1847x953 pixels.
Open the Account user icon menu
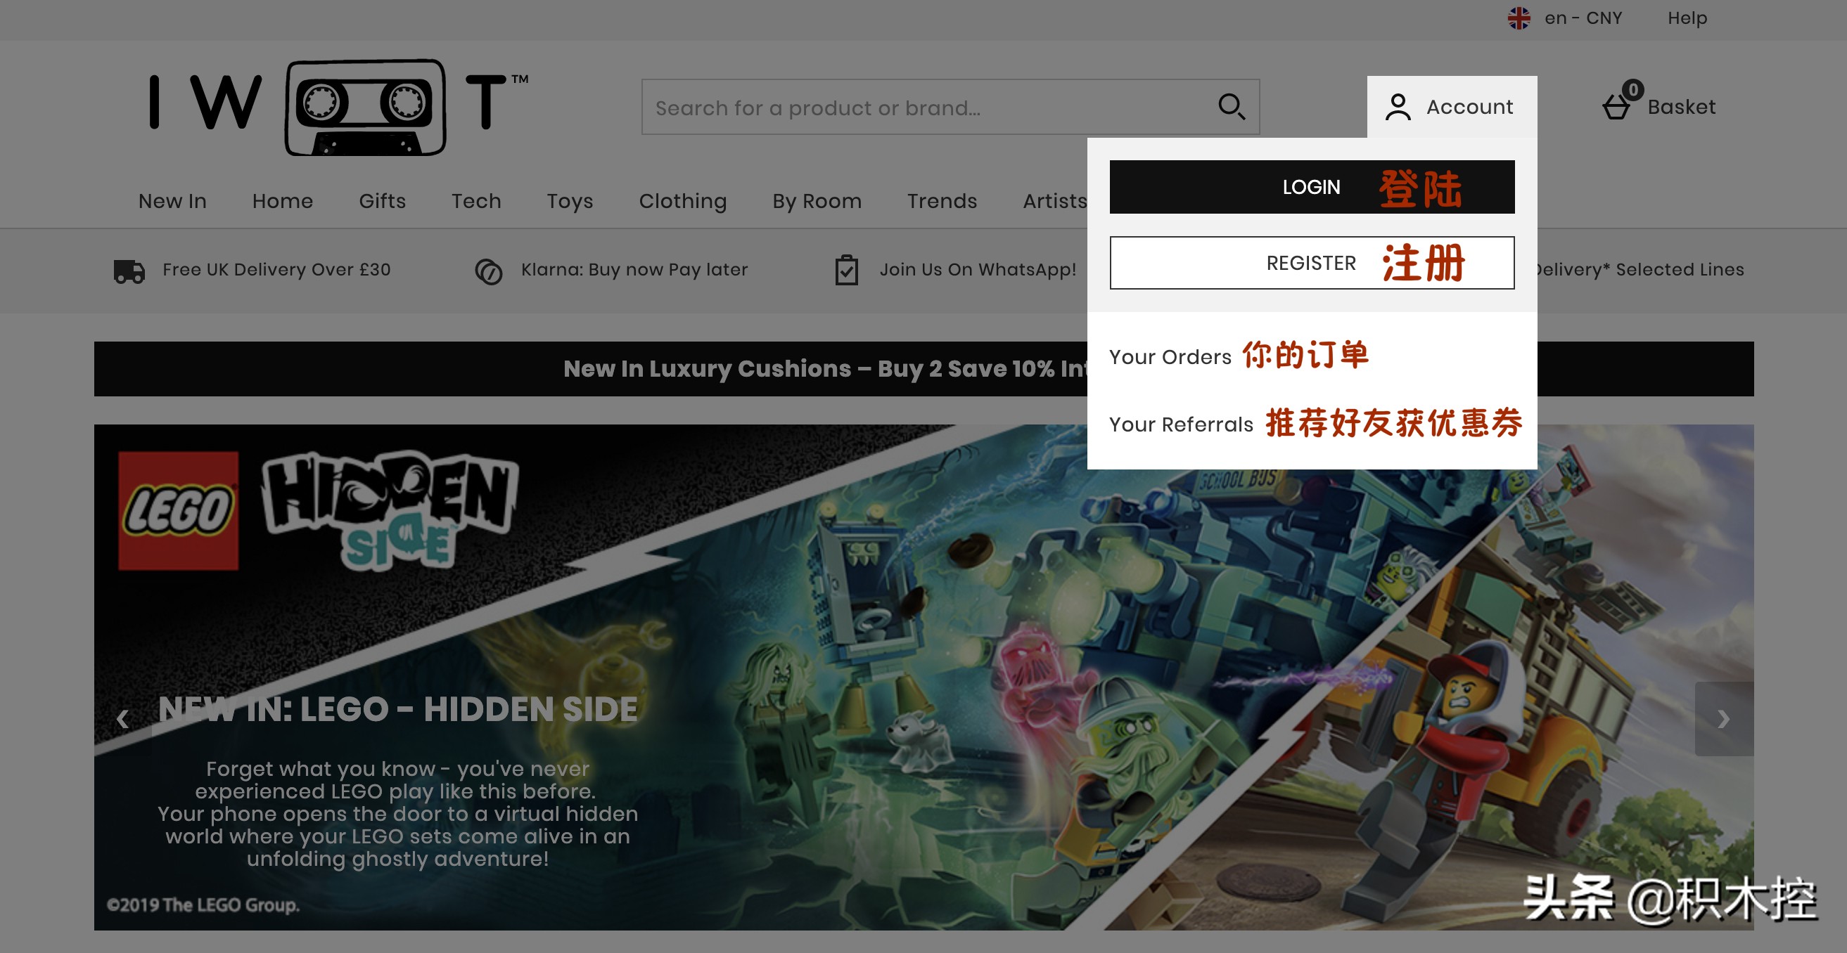click(x=1398, y=108)
